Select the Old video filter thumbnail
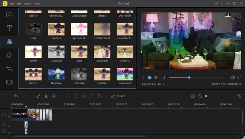This screenshot has width=245, height=139. click(x=79, y=74)
